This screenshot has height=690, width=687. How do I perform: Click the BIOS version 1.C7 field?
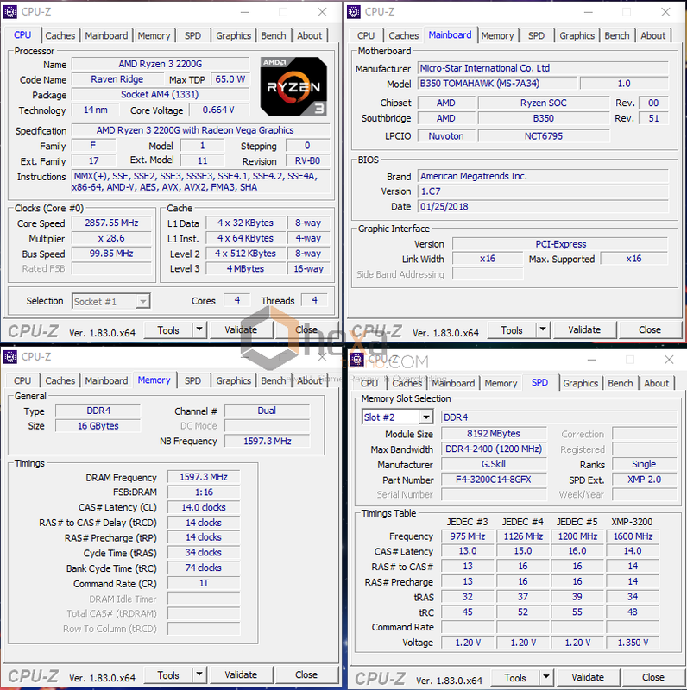point(543,191)
